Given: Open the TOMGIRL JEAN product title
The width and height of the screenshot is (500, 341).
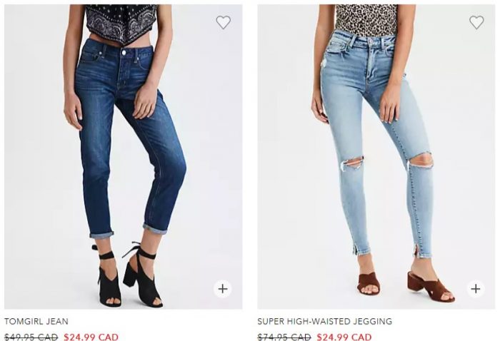Looking at the screenshot, I should click(x=36, y=321).
